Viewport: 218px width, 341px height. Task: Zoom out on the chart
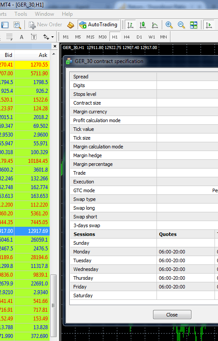point(181,25)
